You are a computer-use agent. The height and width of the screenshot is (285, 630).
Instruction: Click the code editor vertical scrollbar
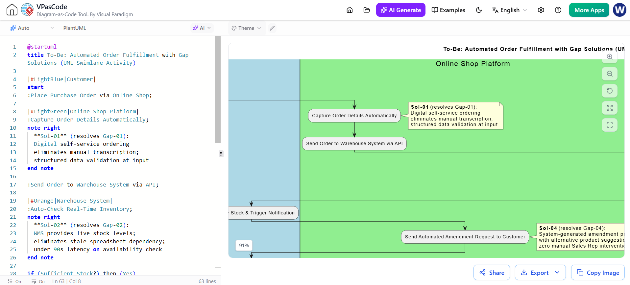pos(218,89)
